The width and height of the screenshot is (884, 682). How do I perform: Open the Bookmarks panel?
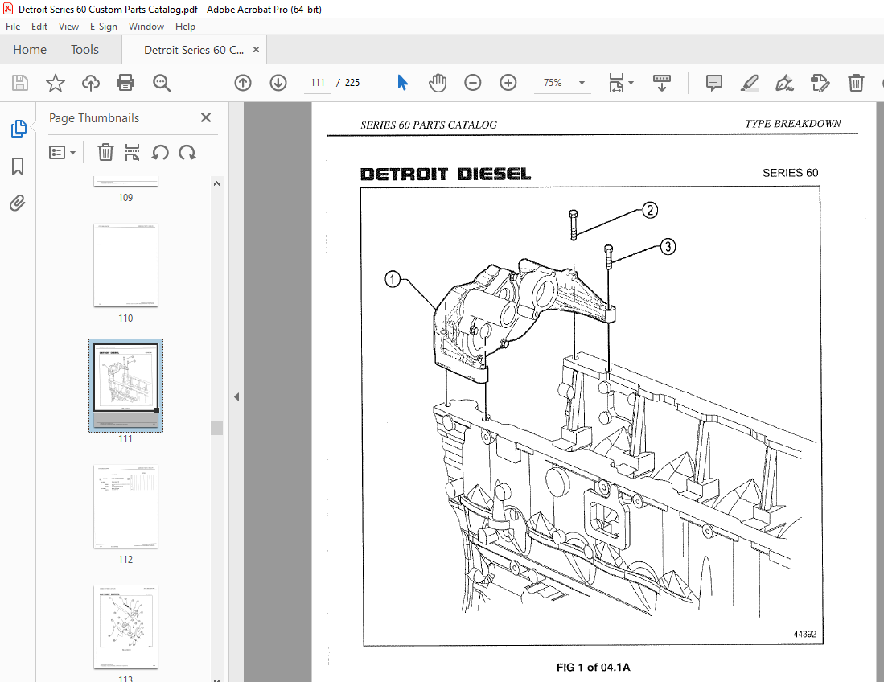pyautogui.click(x=18, y=166)
